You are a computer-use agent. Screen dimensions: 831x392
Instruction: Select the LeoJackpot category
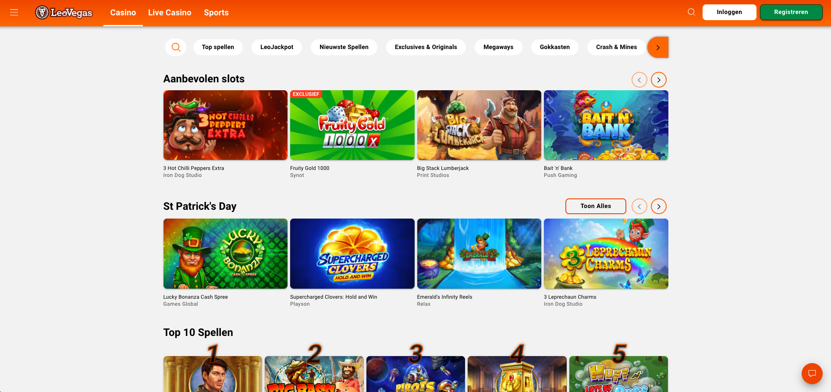[x=277, y=47]
